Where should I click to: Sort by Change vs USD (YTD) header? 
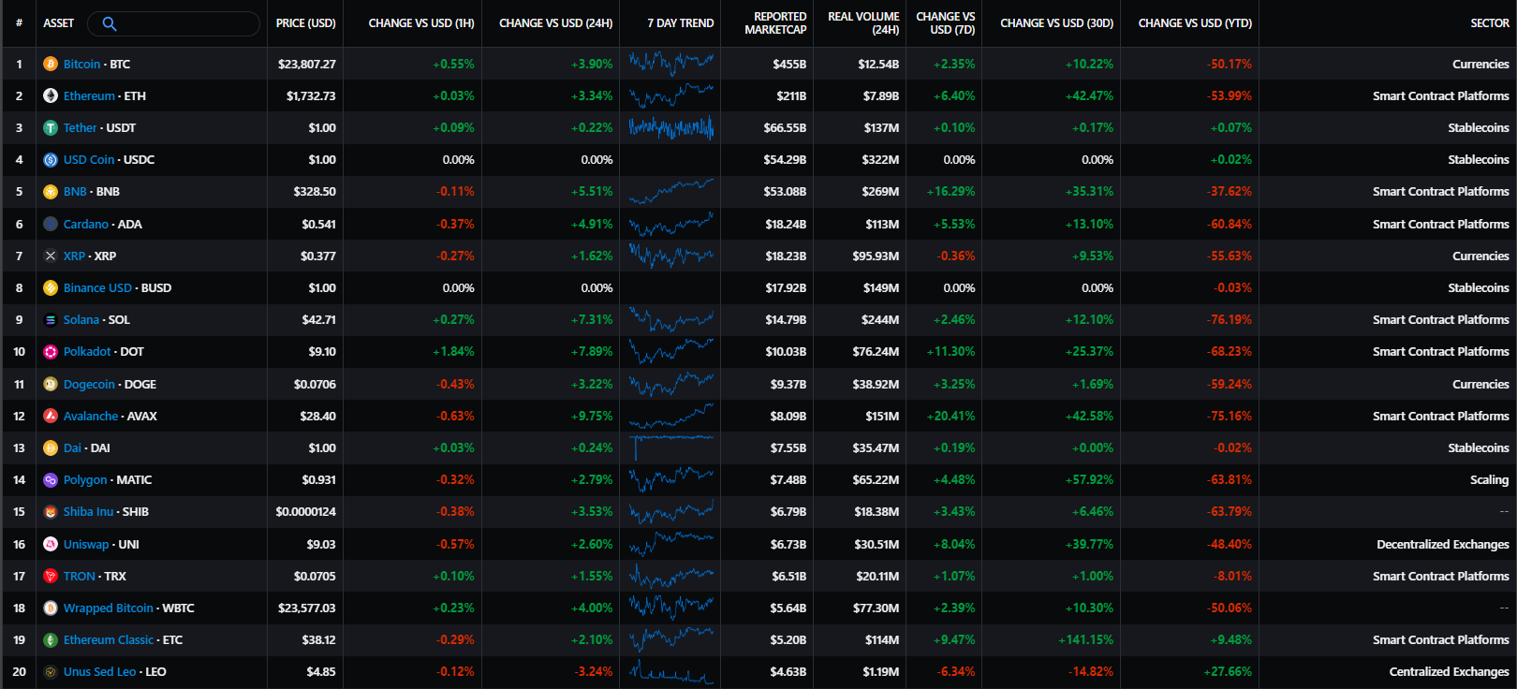[x=1194, y=23]
